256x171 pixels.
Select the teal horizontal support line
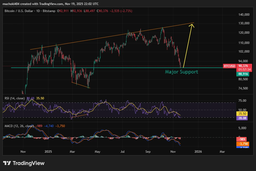[105, 67]
